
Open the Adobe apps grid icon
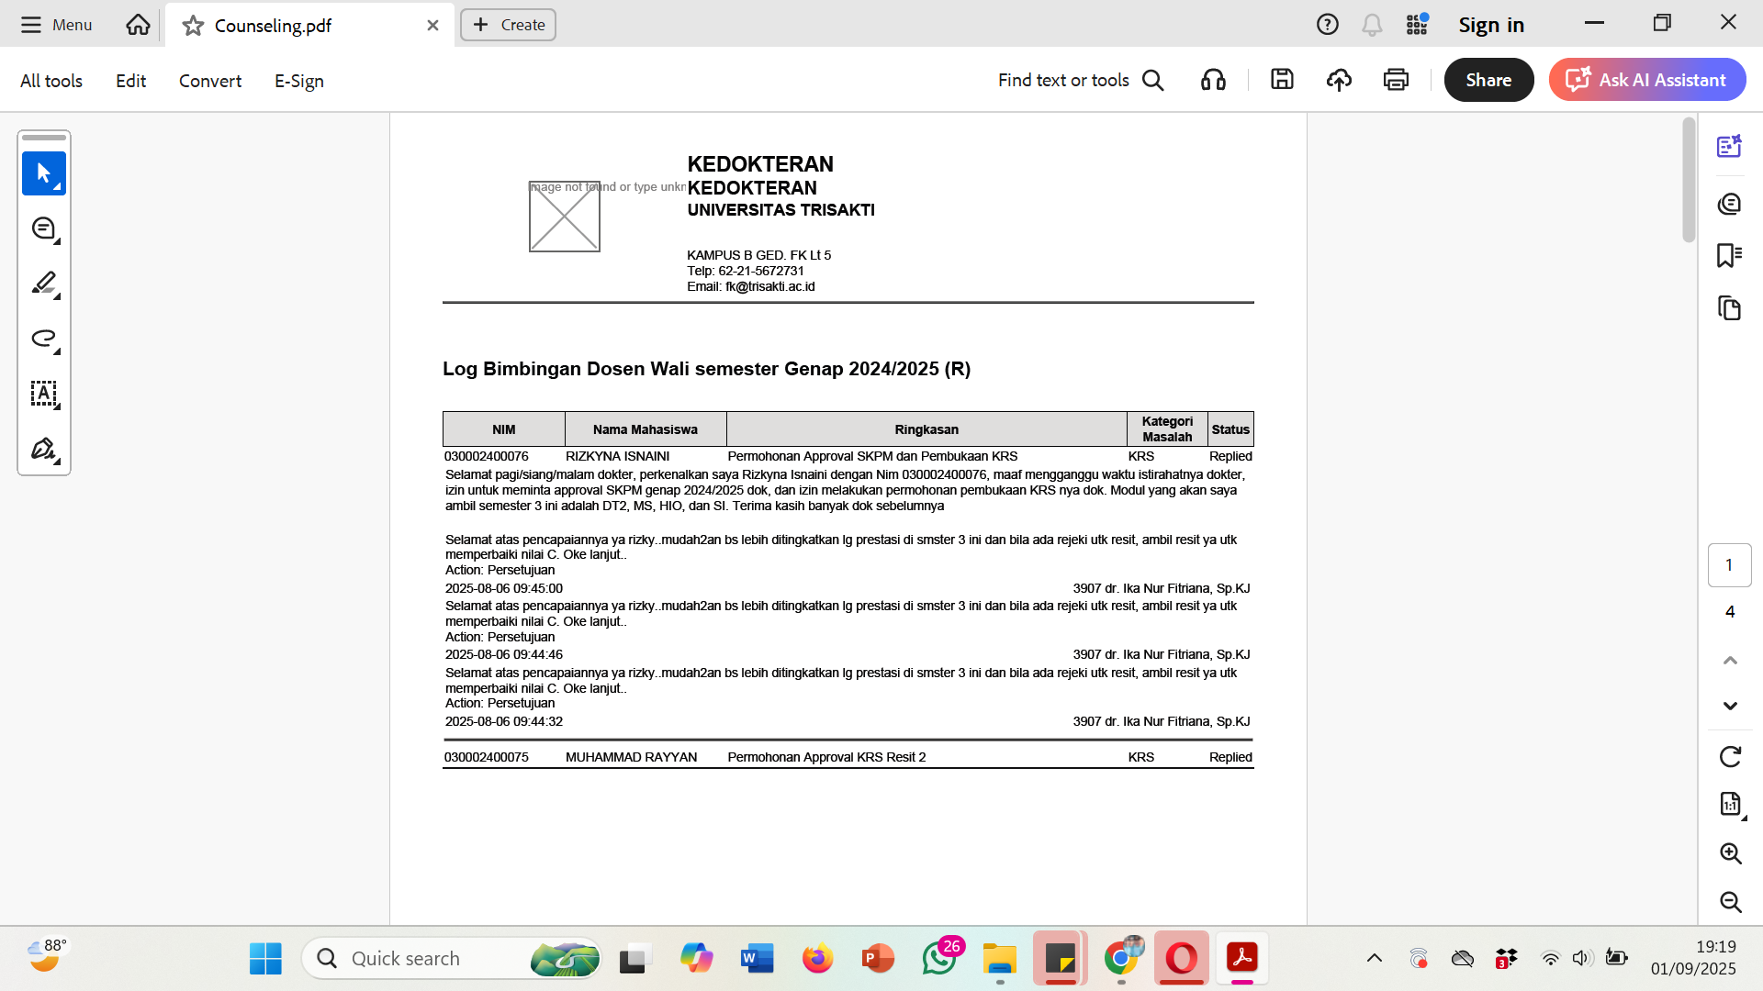(x=1417, y=25)
